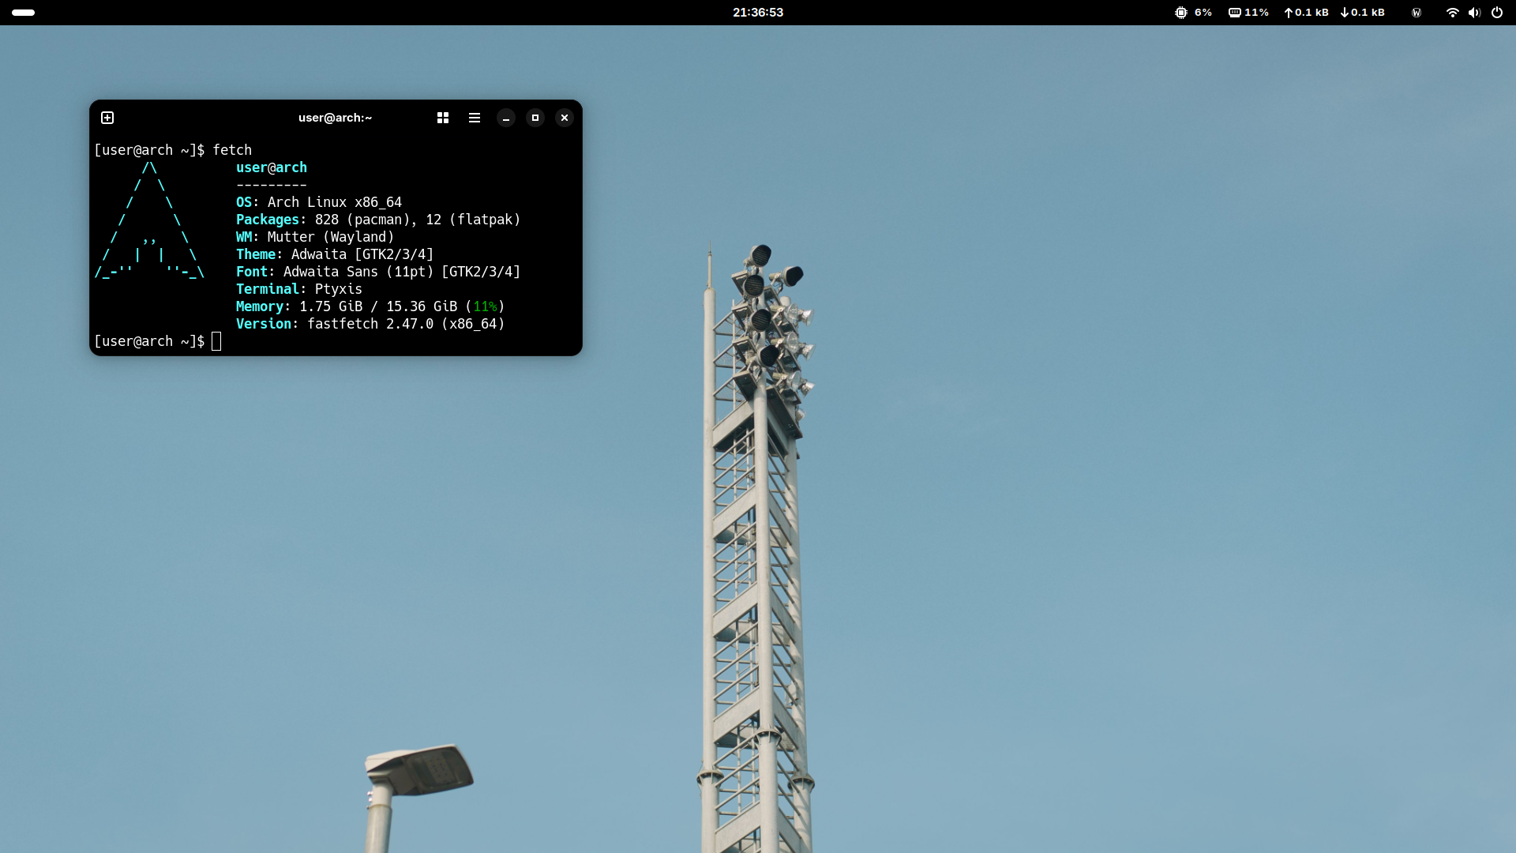
Task: Open the round W tray icon
Action: [1417, 13]
